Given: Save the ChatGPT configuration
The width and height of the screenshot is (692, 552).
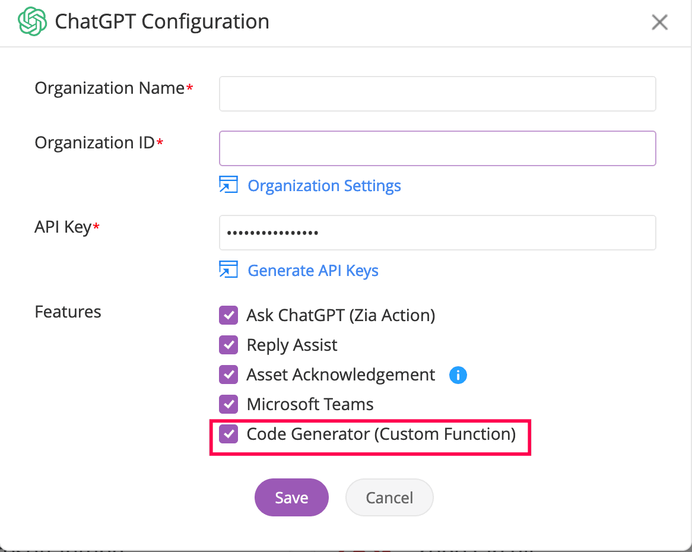Looking at the screenshot, I should point(291,497).
